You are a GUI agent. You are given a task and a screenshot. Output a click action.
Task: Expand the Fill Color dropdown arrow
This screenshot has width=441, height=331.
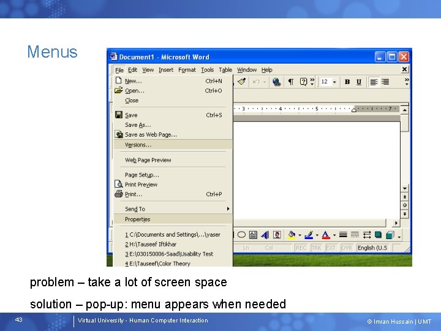(x=300, y=235)
